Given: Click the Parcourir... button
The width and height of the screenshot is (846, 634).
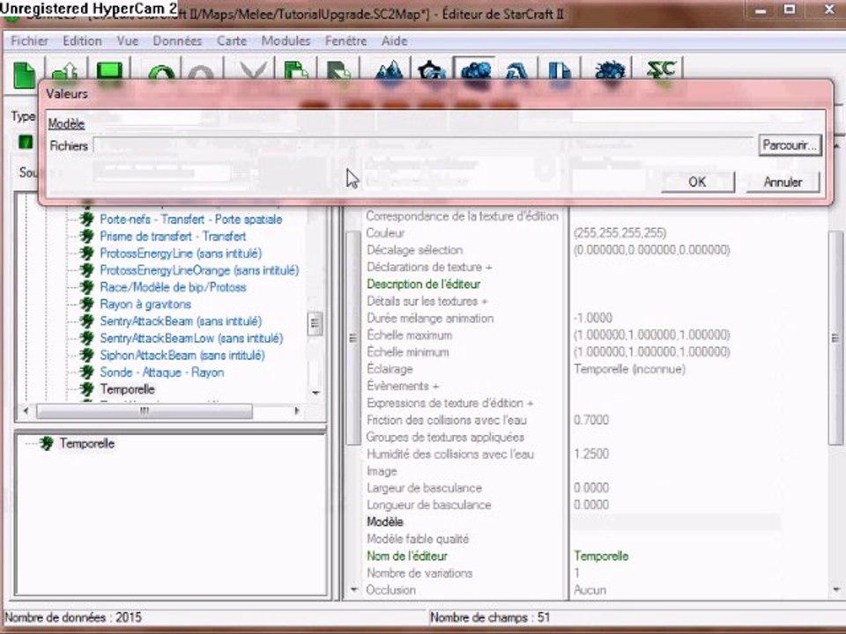Looking at the screenshot, I should [790, 145].
